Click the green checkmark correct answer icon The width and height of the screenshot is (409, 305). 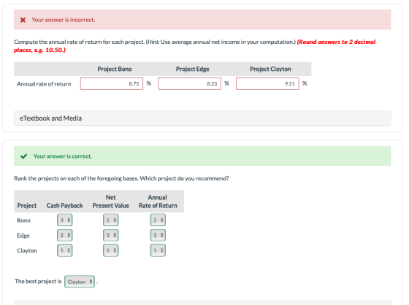23,156
